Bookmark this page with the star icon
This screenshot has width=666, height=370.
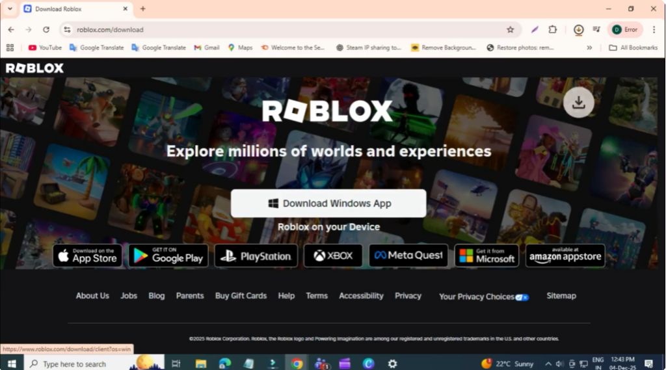tap(510, 30)
